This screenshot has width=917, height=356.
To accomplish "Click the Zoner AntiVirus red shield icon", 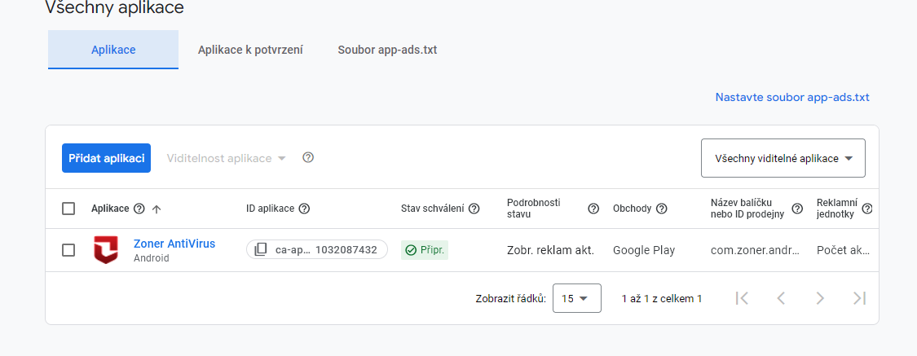I will point(106,249).
